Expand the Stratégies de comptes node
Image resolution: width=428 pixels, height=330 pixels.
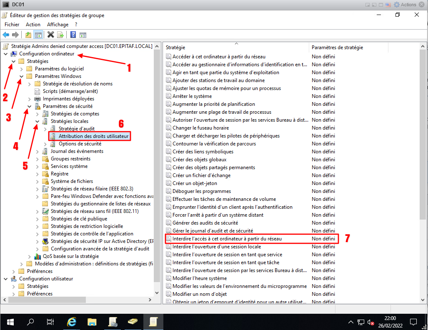pos(38,114)
